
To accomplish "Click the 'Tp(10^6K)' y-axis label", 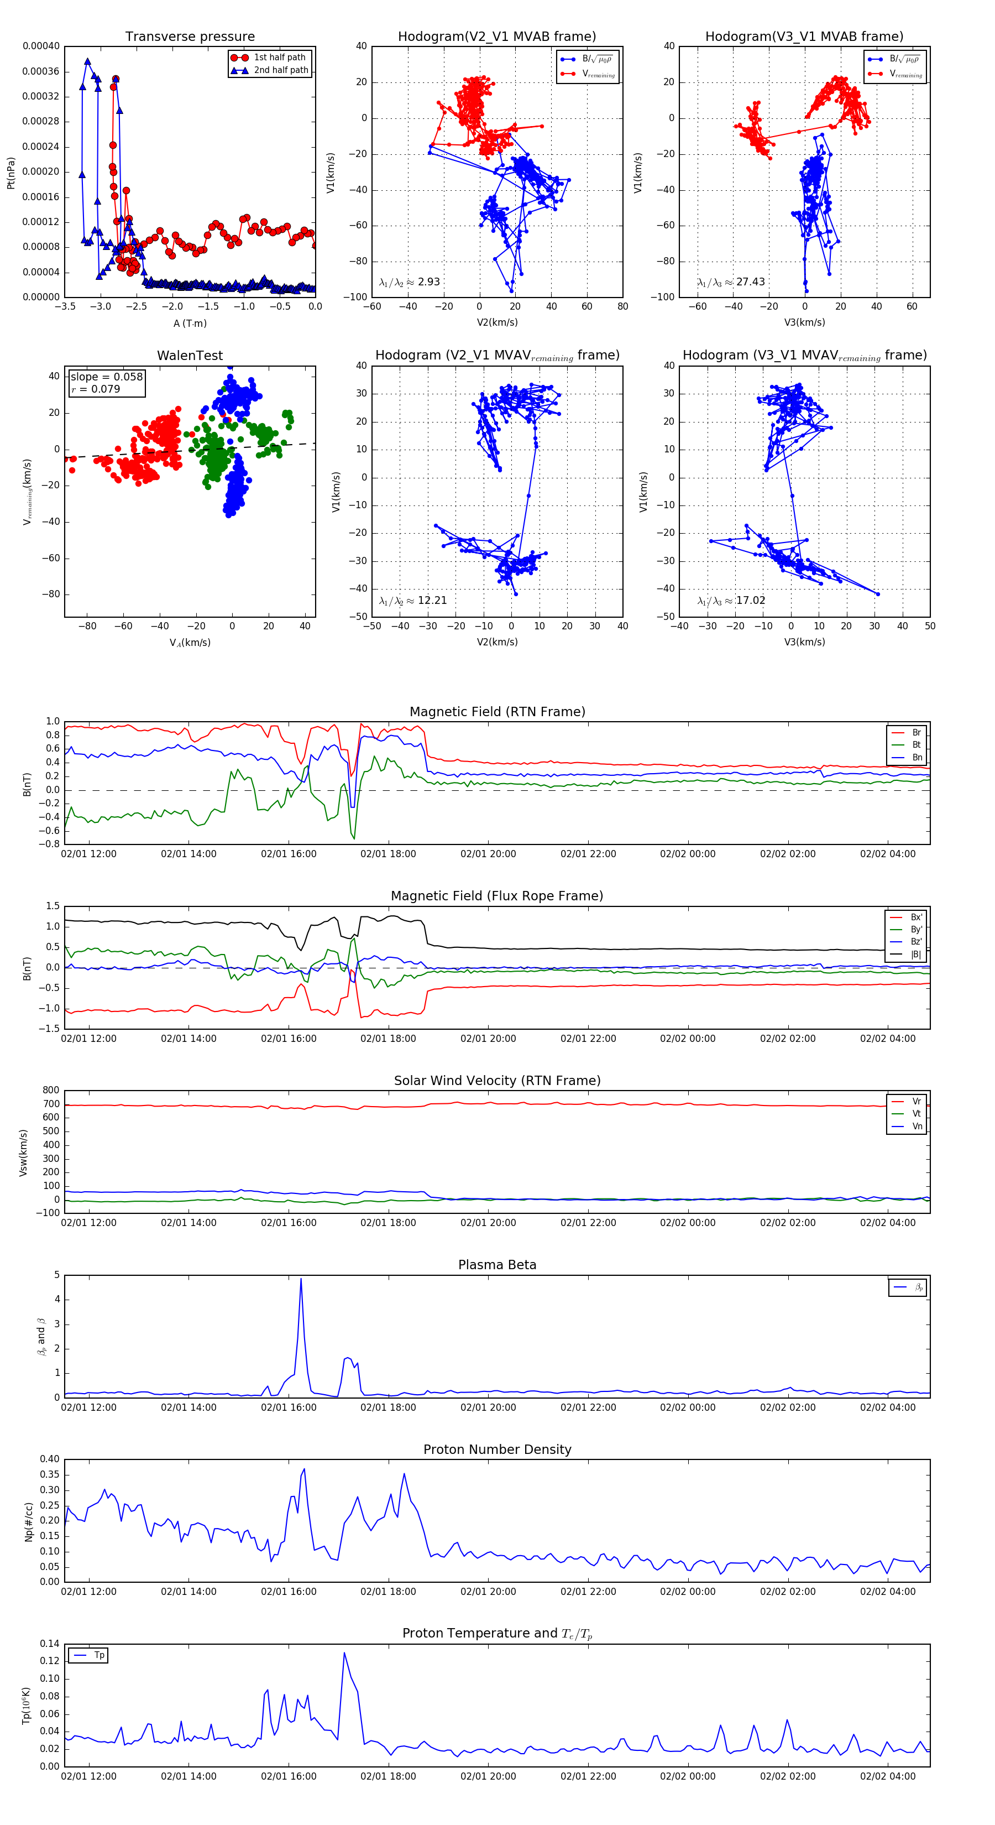I will [26, 1706].
